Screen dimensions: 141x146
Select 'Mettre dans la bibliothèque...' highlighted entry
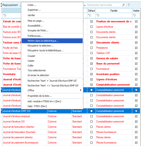coord(52,41)
